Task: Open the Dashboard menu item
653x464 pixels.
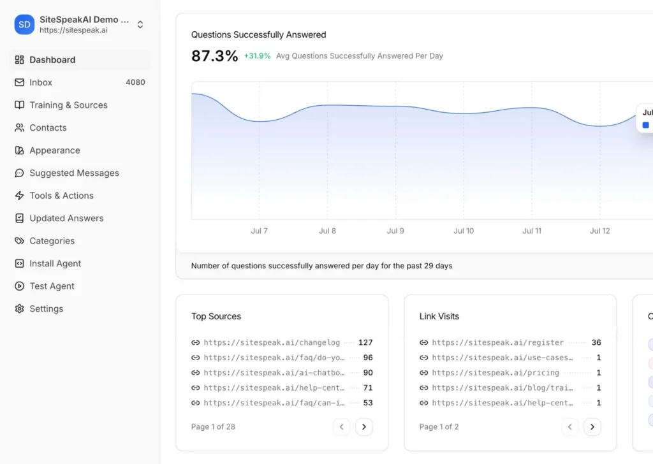Action: pos(80,60)
